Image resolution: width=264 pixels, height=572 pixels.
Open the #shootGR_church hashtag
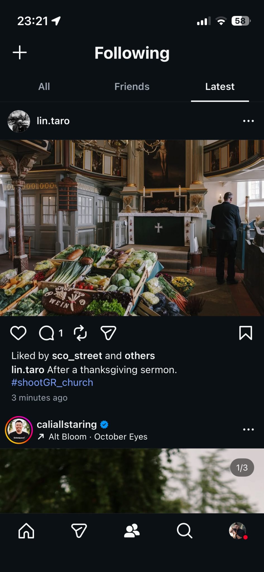click(52, 382)
